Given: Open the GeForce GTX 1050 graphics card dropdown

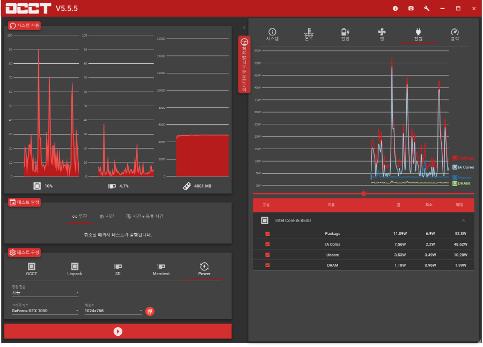Looking at the screenshot, I should pyautogui.click(x=45, y=311).
